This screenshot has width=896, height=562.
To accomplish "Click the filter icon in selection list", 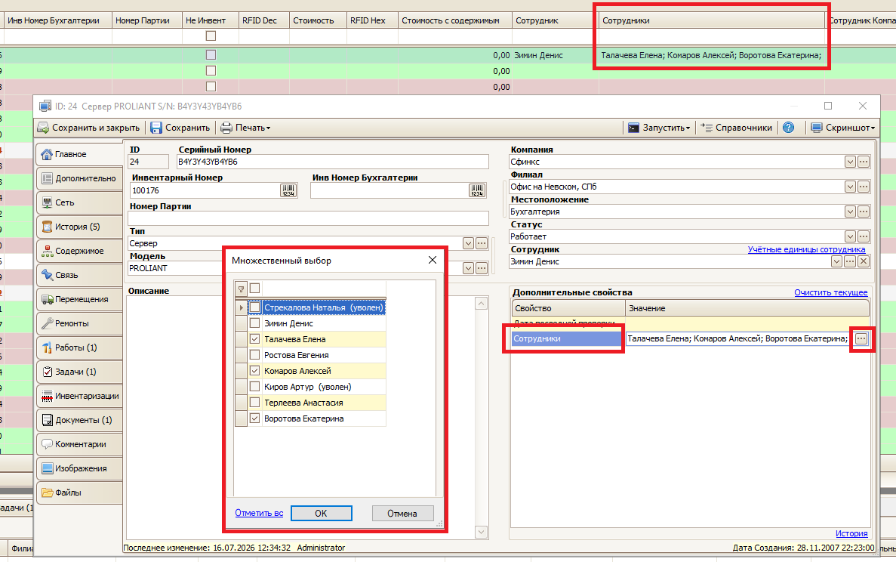I will tap(241, 289).
